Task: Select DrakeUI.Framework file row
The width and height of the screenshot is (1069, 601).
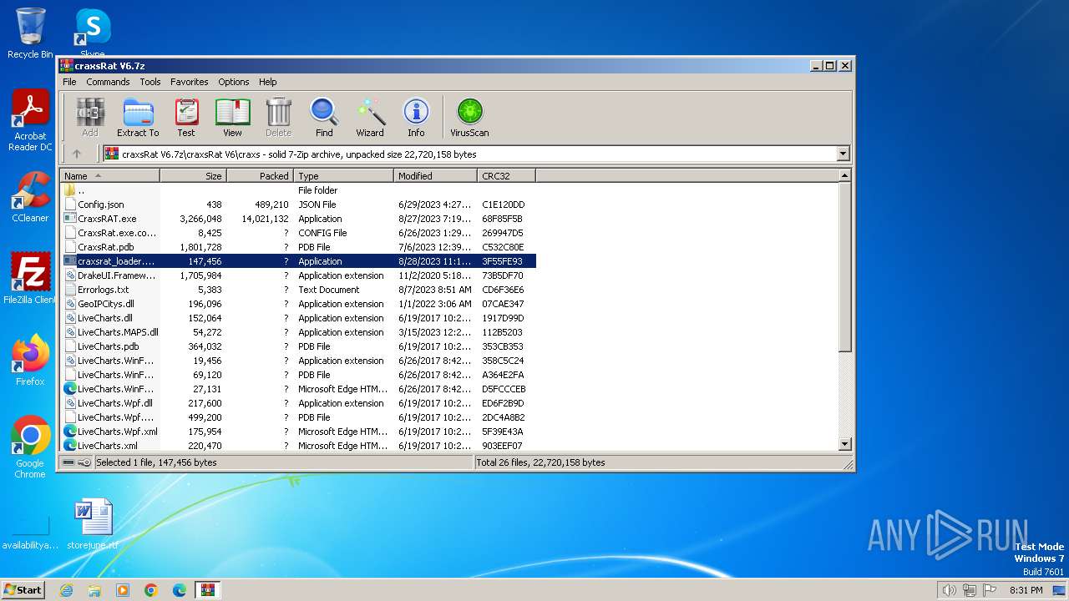Action: 298,275
